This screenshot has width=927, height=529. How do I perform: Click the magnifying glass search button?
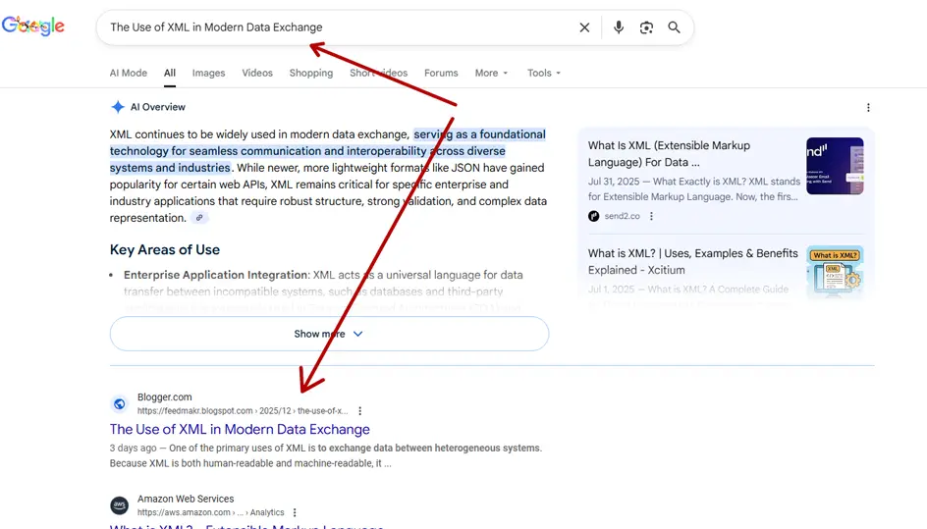tap(675, 27)
